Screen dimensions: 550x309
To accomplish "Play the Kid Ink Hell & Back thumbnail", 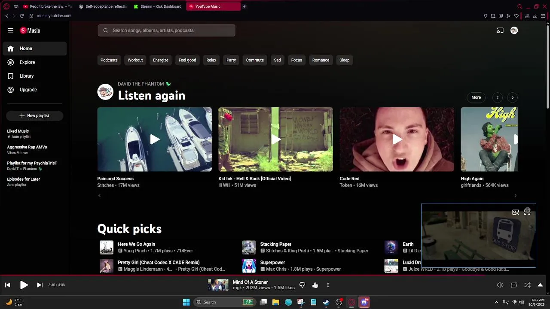I will 275,139.
